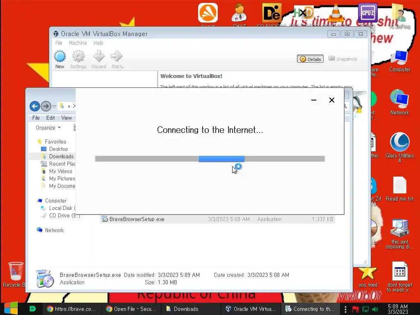The height and width of the screenshot is (315, 420).
Task: Click the Explorer Forward arrow button
Action: click(x=46, y=106)
